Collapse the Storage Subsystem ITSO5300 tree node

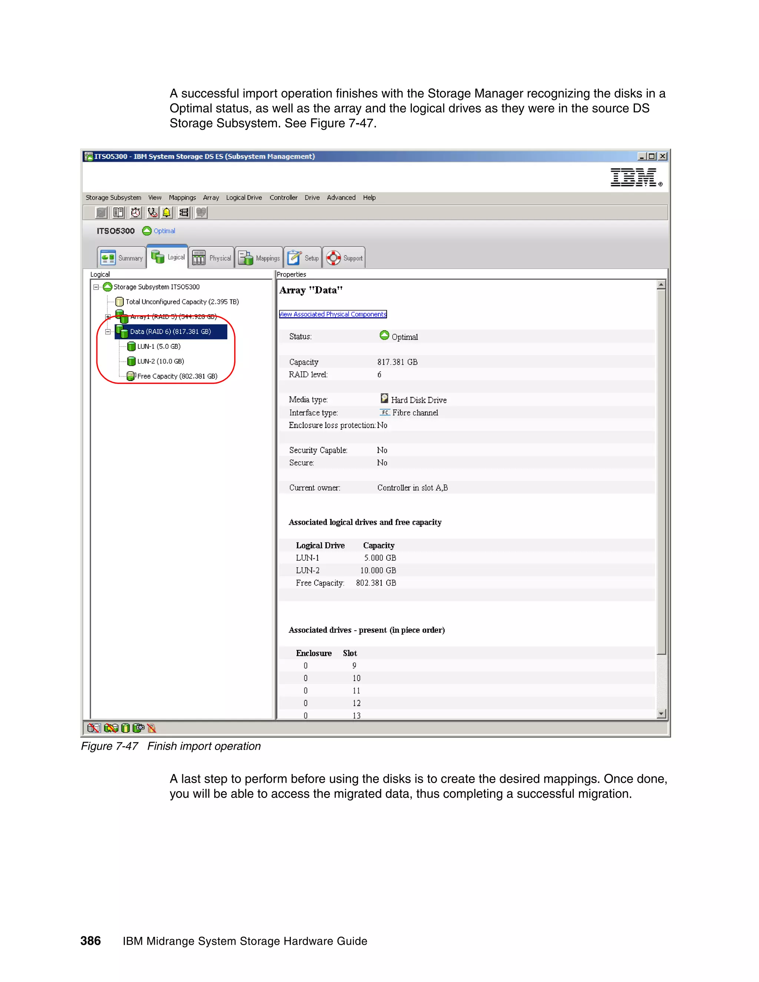(x=96, y=287)
